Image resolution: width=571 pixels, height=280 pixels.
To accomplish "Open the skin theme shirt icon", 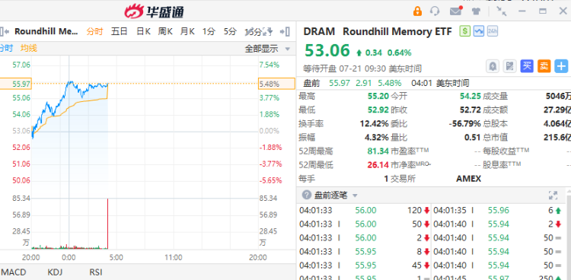I will pyautogui.click(x=476, y=11).
